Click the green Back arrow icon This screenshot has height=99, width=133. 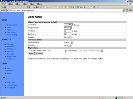tap(2, 7)
